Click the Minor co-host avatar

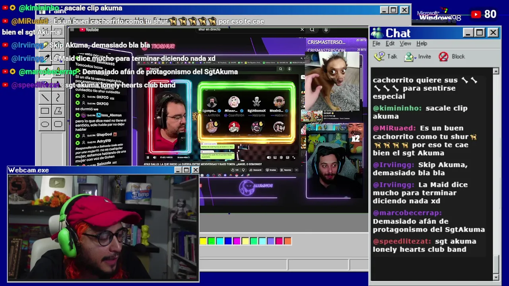click(x=234, y=101)
